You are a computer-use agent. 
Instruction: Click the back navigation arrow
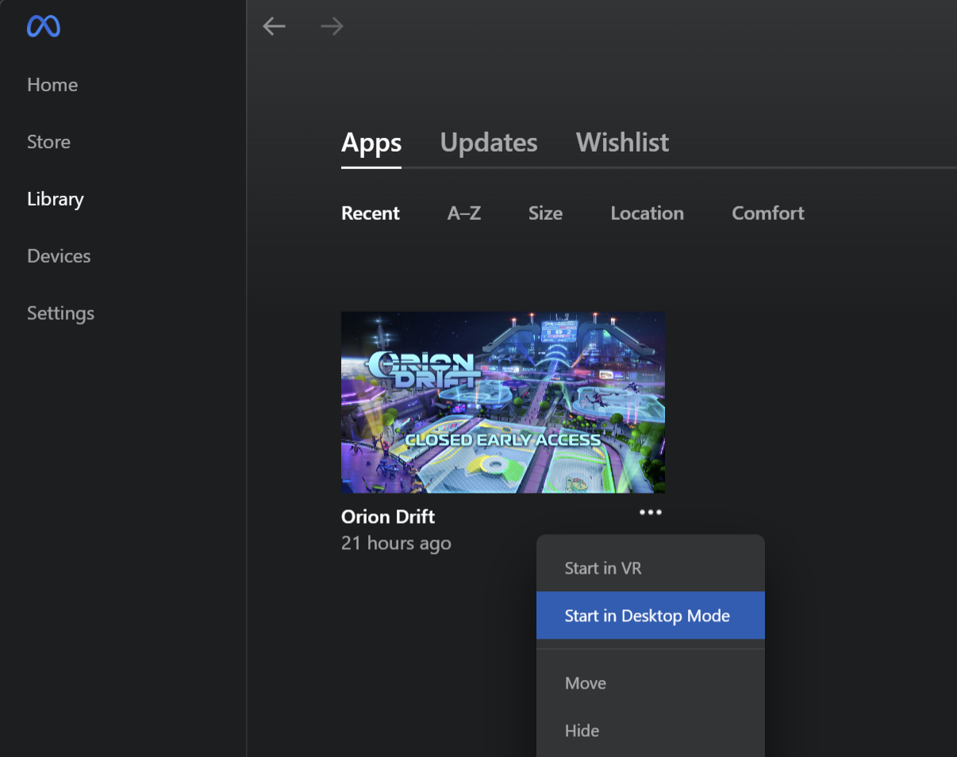(274, 25)
